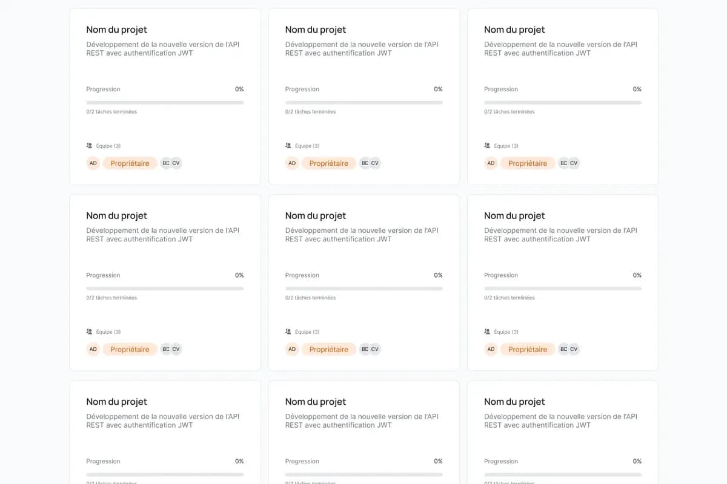Click the API REST description in the first card

(x=163, y=48)
